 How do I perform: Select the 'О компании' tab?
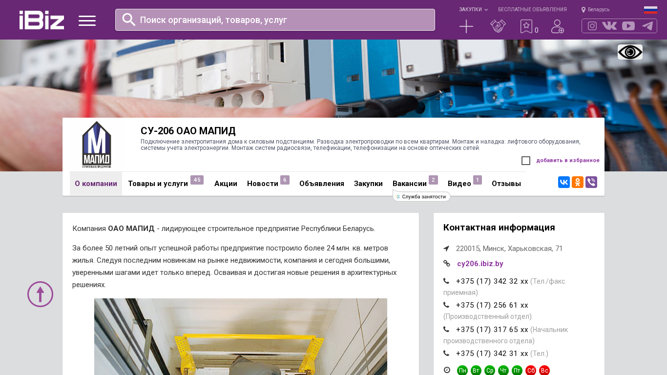pyautogui.click(x=96, y=184)
